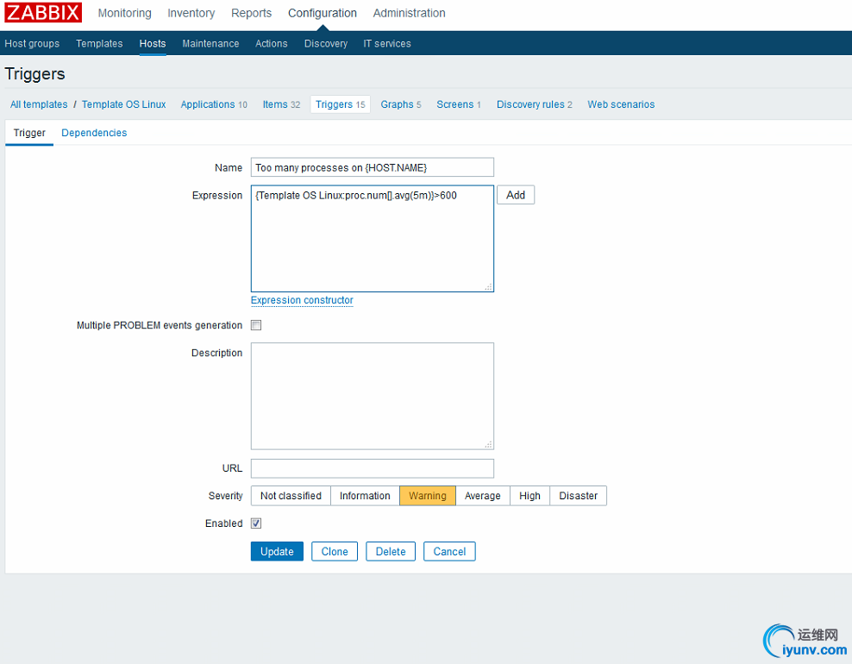Focus the URL input field
Screen dimensions: 852x664
pos(373,468)
